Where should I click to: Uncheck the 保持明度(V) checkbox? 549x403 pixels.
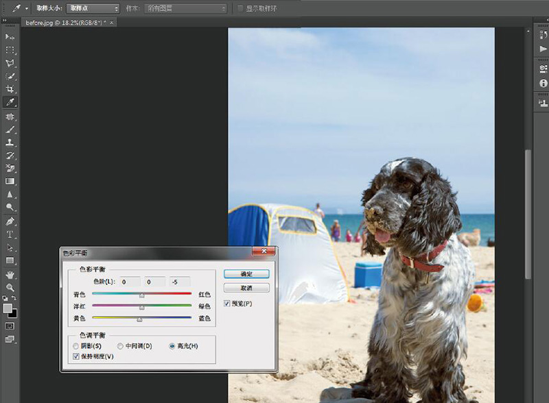[x=75, y=356]
